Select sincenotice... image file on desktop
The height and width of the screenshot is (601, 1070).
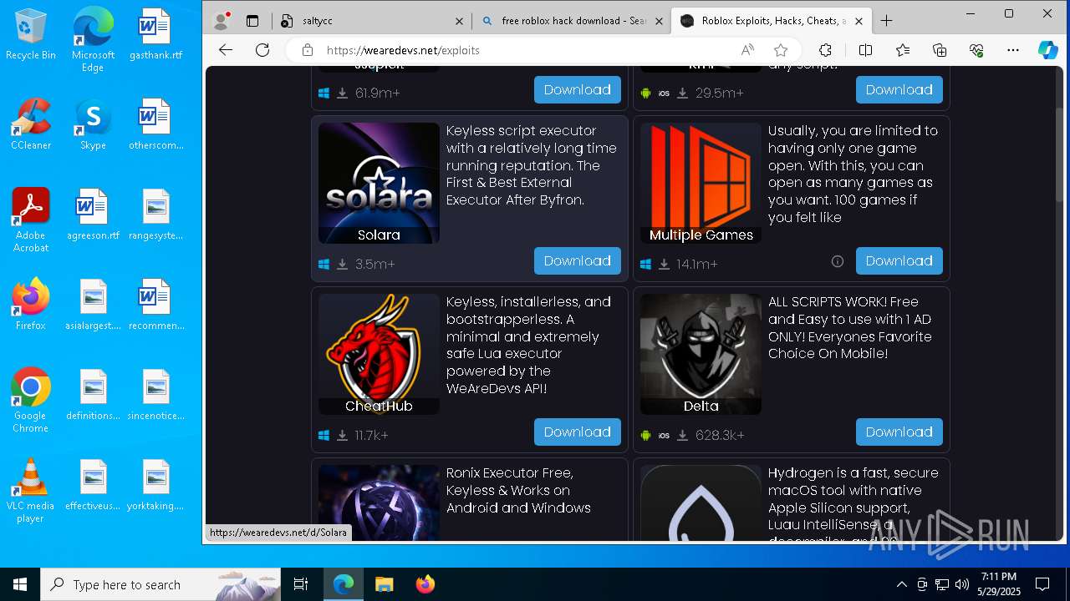[155, 395]
